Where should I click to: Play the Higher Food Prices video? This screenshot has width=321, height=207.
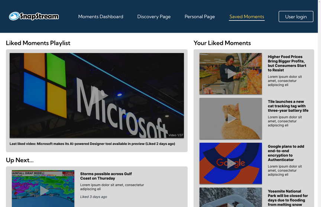(231, 74)
